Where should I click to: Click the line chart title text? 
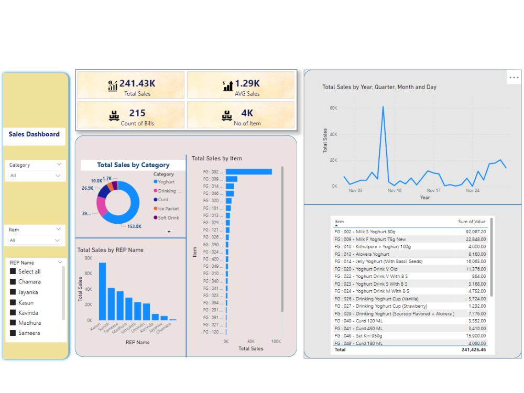(379, 87)
